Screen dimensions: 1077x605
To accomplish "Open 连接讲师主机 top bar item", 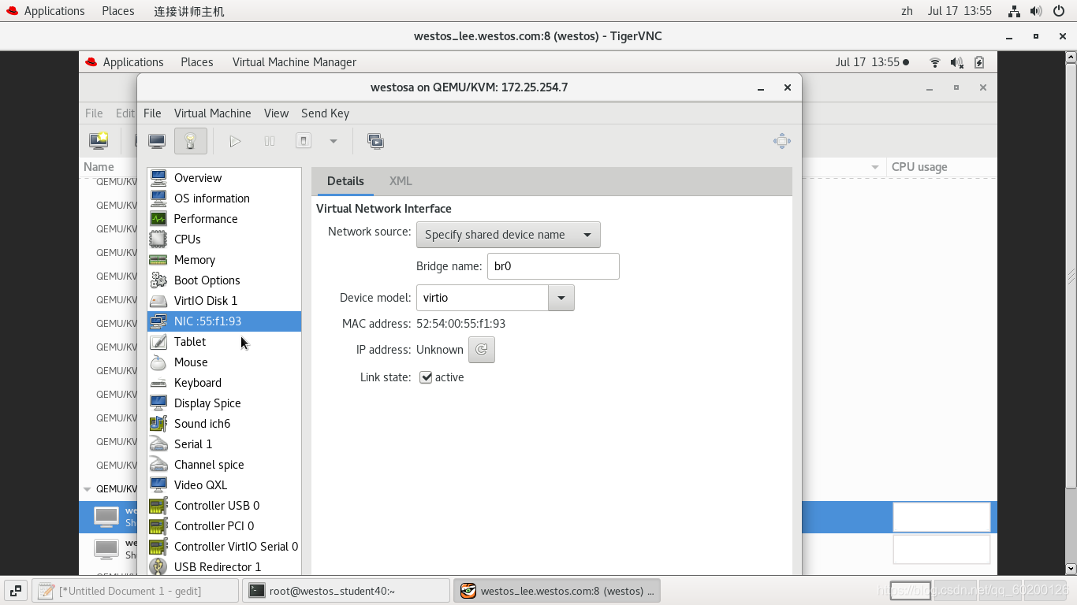I will (189, 11).
